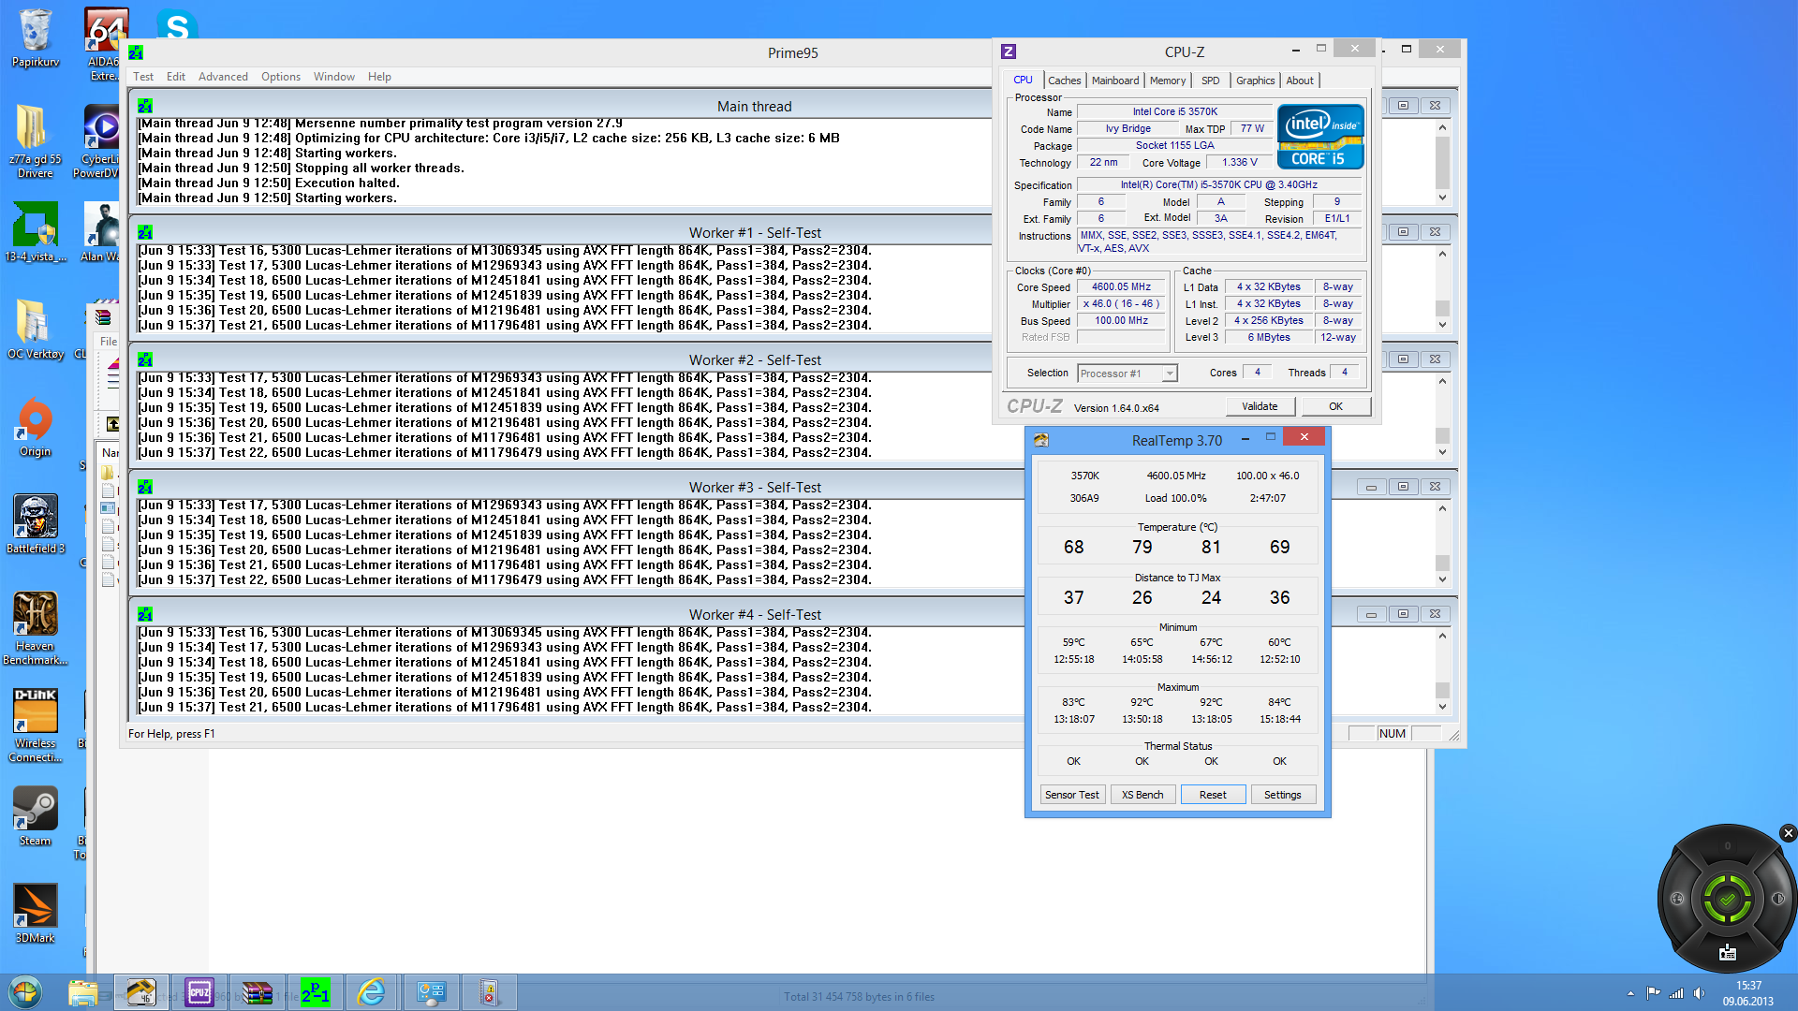This screenshot has height=1011, width=1798.
Task: Open the network signal tray icon
Action: pyautogui.click(x=1676, y=993)
